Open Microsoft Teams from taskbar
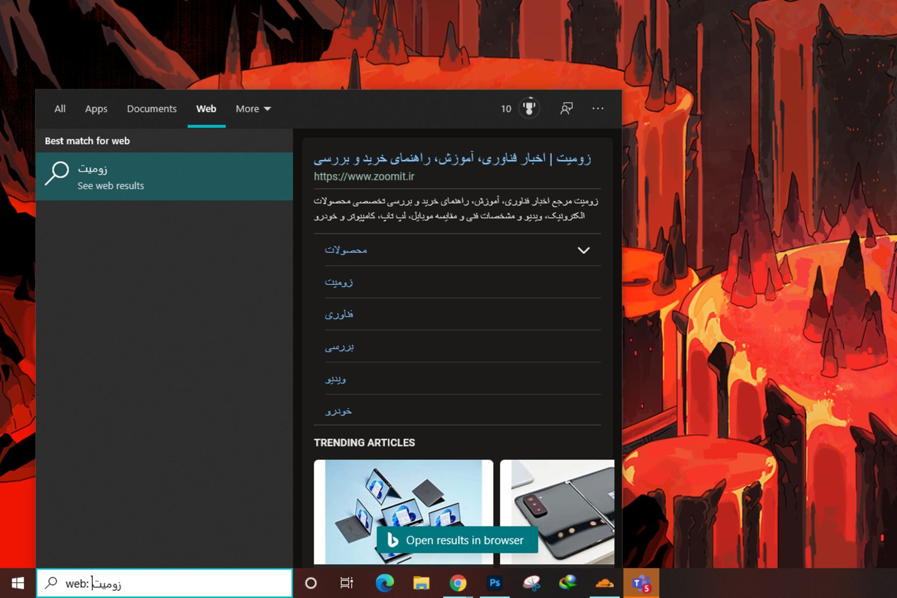 [641, 583]
